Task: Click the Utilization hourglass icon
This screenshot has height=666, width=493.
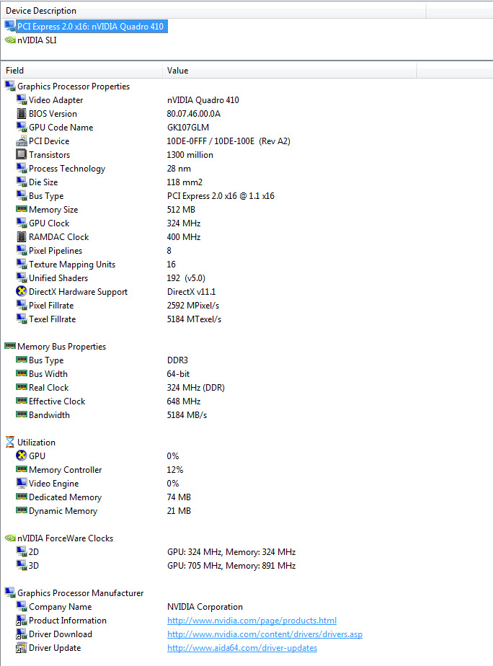Action: click(x=10, y=442)
